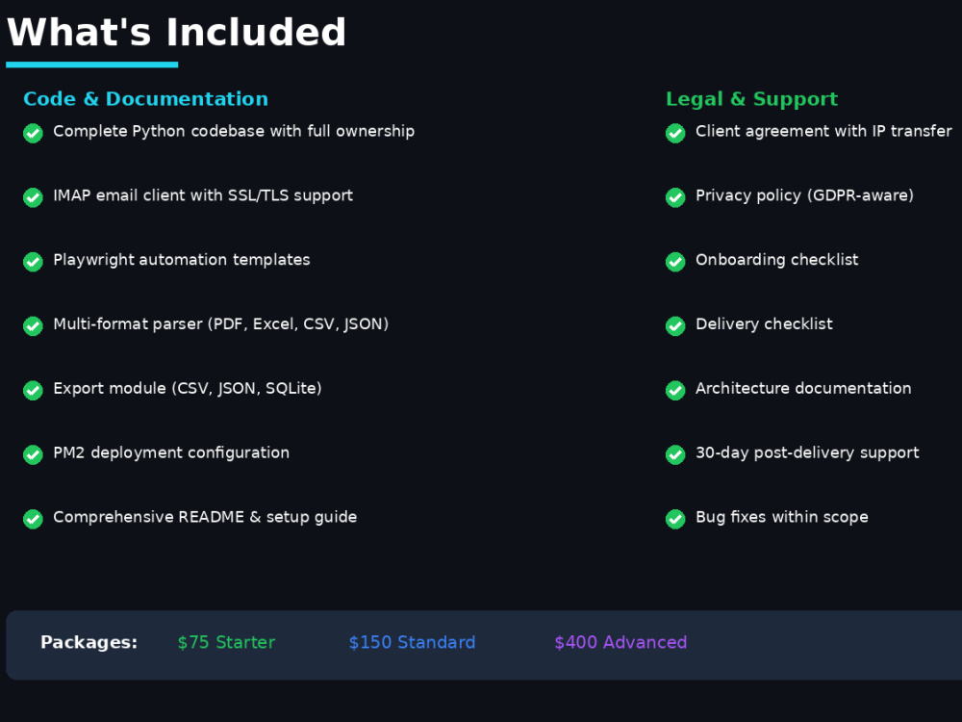Click text 'Complete Python codebase with full ownership'
The width and height of the screenshot is (962, 722).
[234, 131]
